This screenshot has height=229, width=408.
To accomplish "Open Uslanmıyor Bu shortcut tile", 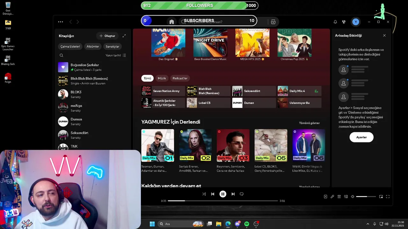I will (x=300, y=103).
